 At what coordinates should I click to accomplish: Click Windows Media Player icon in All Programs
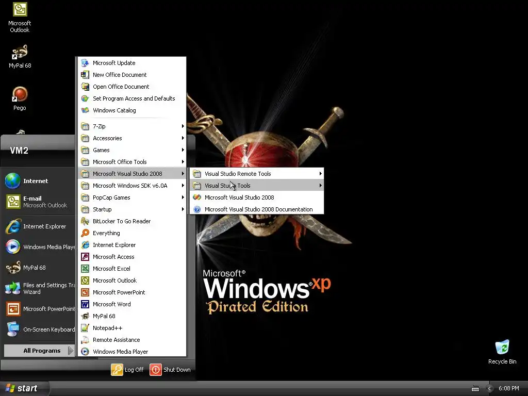[x=85, y=352]
